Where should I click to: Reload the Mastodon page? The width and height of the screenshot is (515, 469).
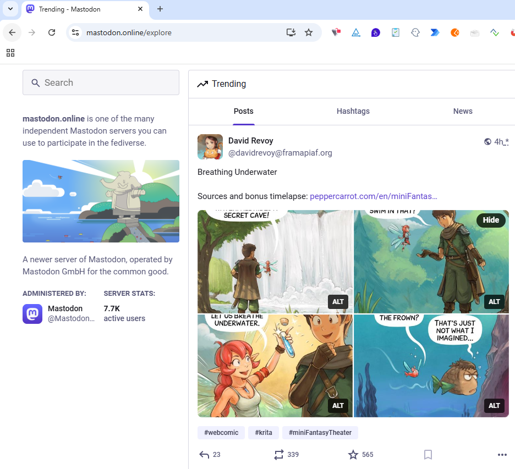pyautogui.click(x=52, y=32)
